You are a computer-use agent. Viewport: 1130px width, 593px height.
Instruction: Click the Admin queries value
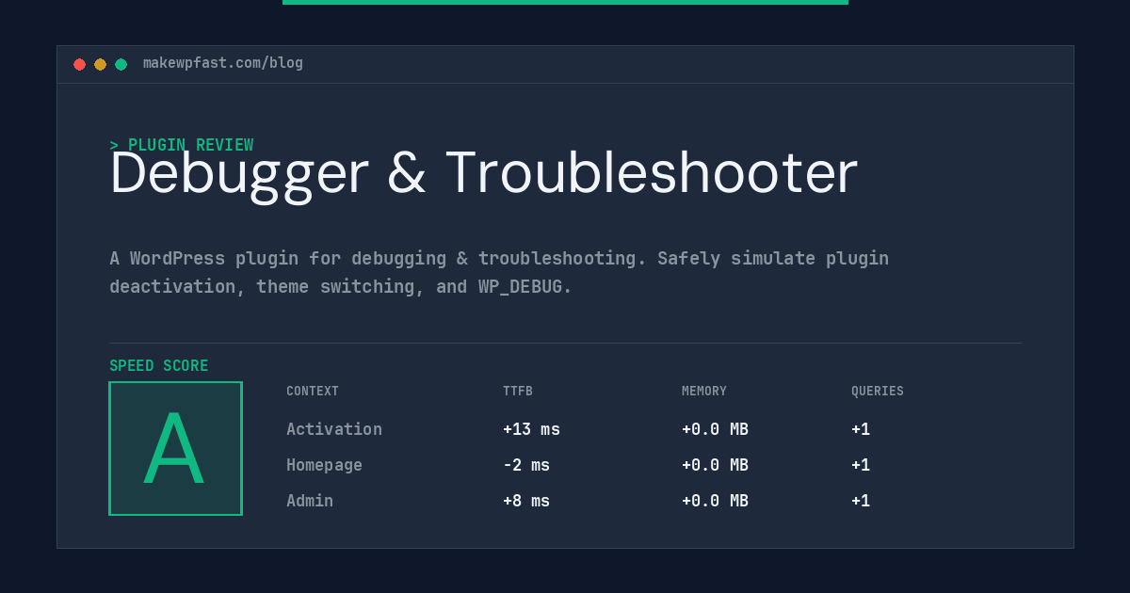click(x=861, y=501)
